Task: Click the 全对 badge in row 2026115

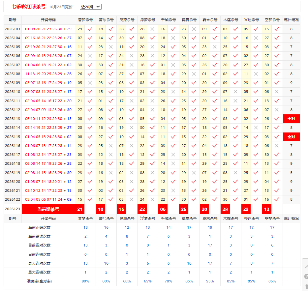Action: (291, 137)
